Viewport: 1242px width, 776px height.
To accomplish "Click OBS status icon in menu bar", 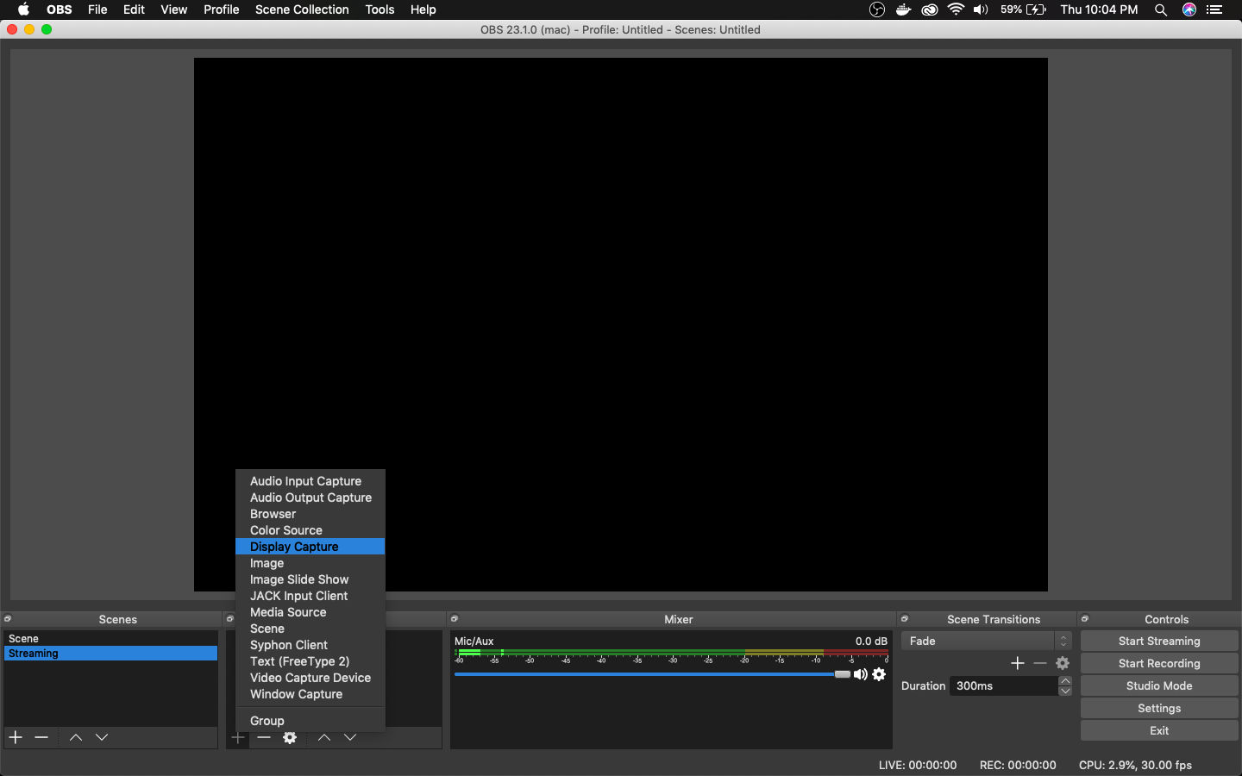I will 877,9.
